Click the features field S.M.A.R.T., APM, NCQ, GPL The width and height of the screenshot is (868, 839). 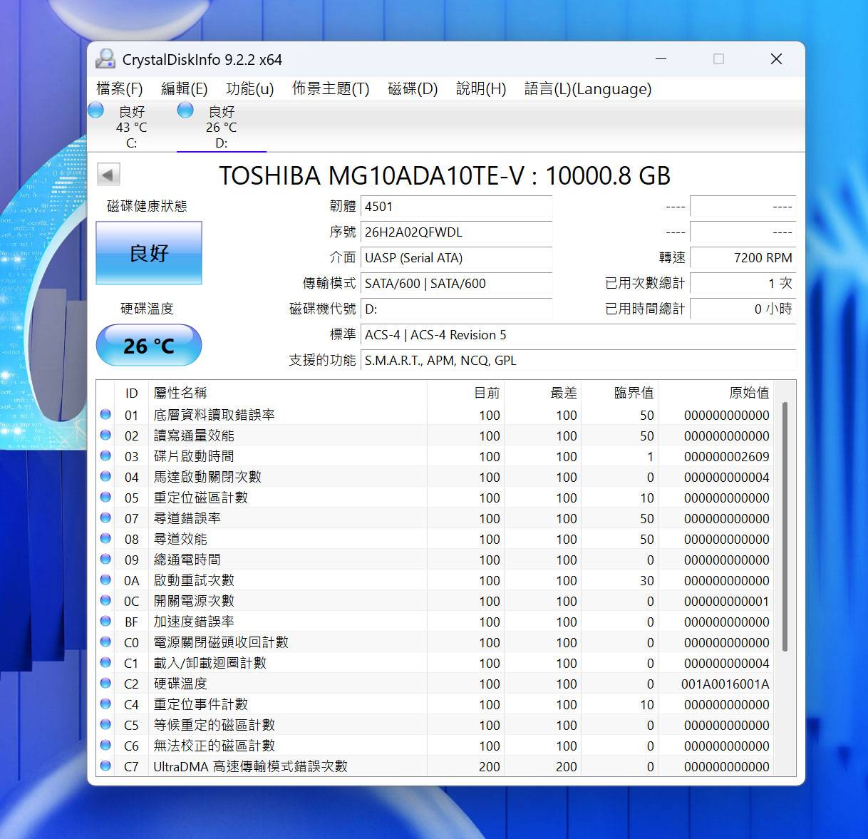coord(578,361)
